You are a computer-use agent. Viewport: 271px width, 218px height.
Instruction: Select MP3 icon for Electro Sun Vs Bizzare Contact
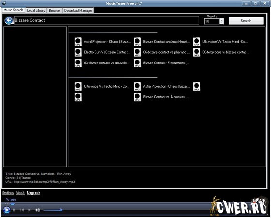point(78,52)
